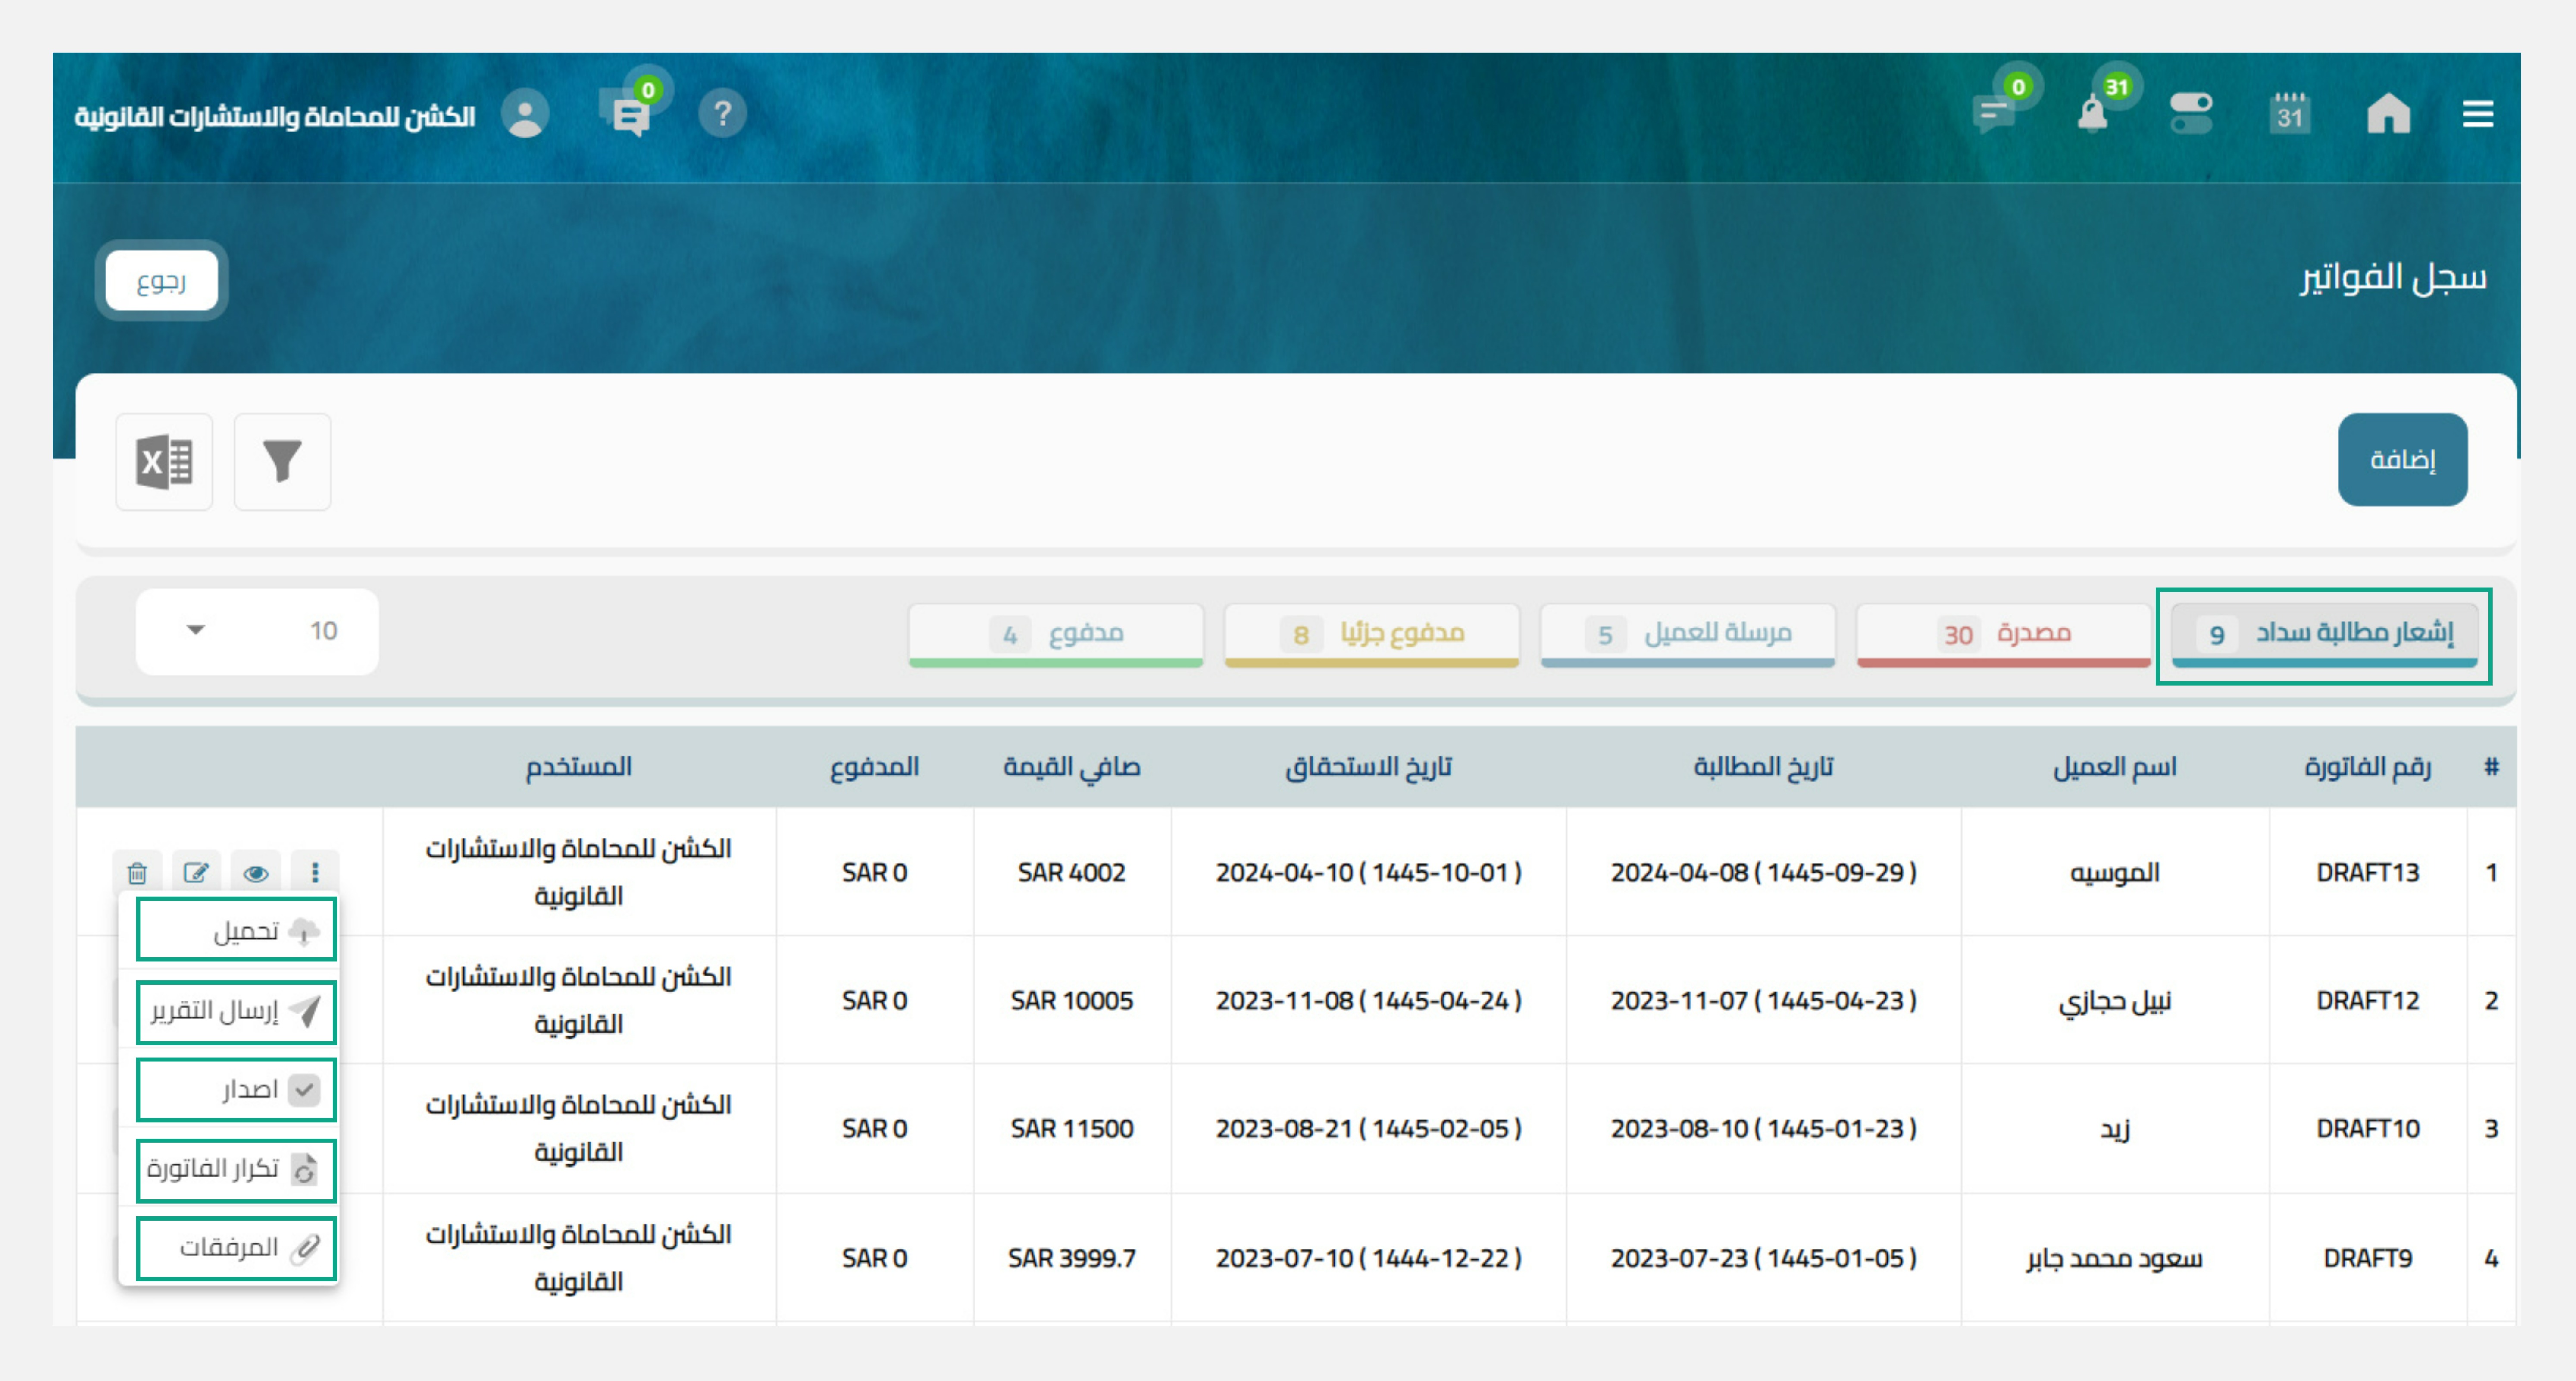Delete DRAFT13 with trash icon
The image size is (2576, 1381).
137,873
